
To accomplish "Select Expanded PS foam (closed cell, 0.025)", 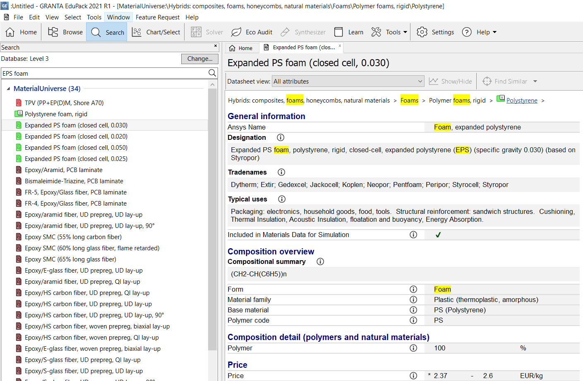I will (76, 159).
